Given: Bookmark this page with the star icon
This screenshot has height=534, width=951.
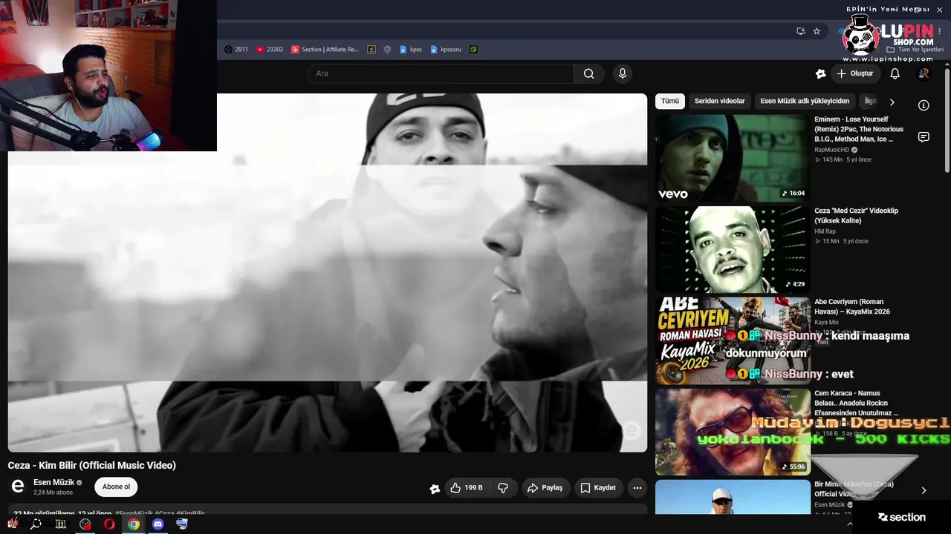Looking at the screenshot, I should click(x=817, y=31).
